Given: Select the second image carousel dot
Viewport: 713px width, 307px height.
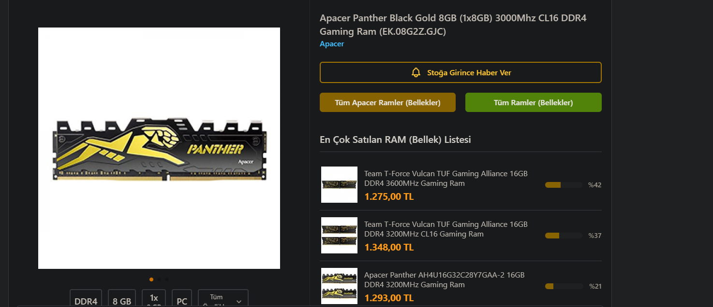Looking at the screenshot, I should [159, 279].
